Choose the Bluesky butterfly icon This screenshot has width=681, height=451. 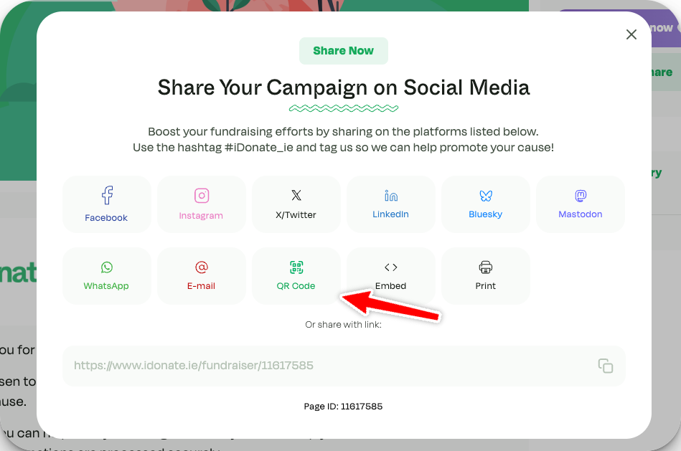486,196
